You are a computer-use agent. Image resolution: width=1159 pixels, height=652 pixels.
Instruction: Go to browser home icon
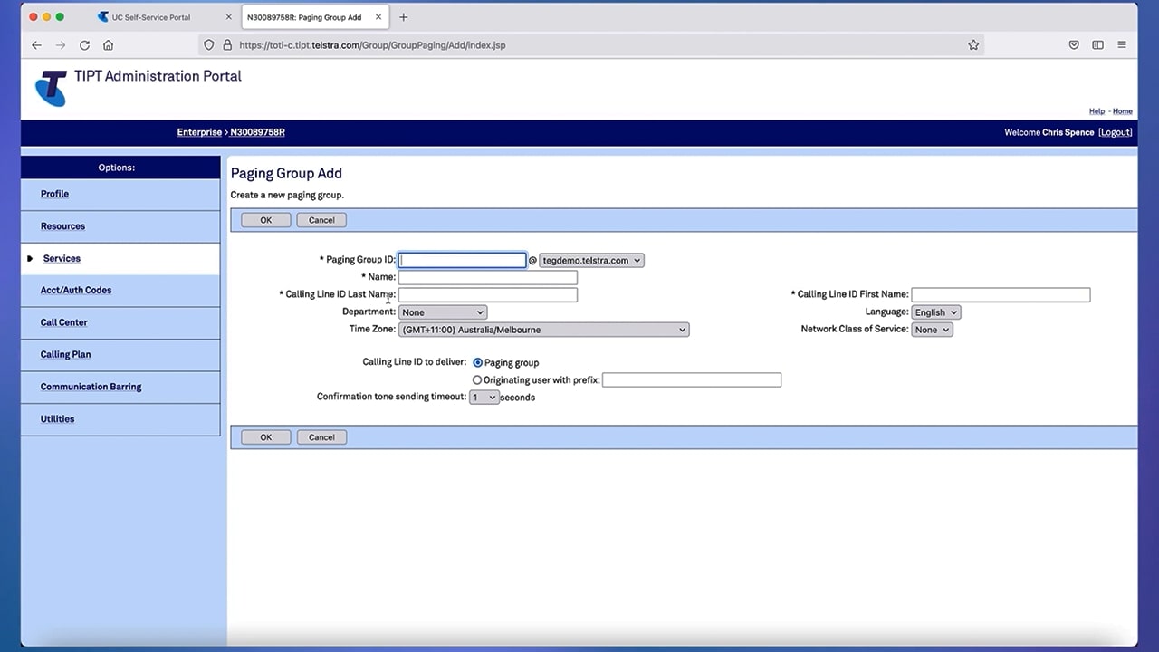coord(108,45)
